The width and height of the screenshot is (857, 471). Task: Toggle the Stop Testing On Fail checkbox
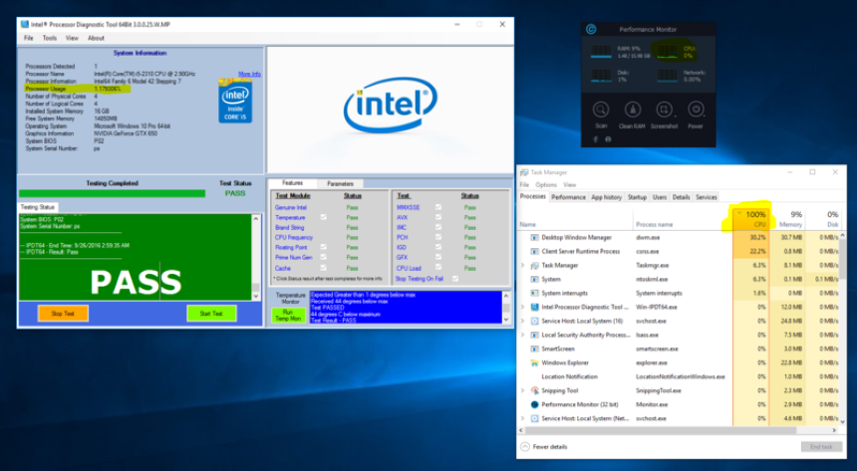click(455, 279)
